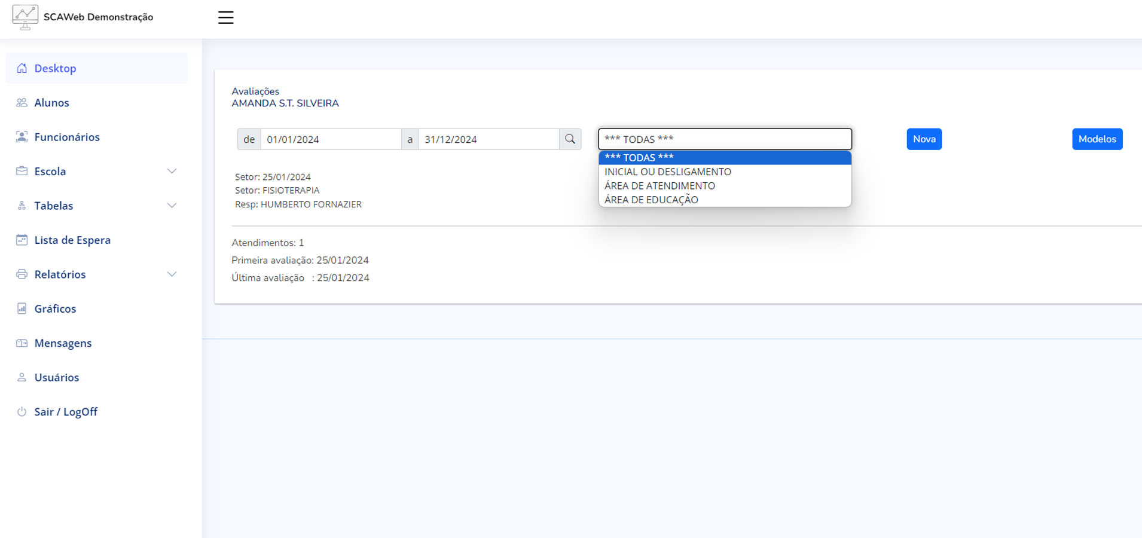Image resolution: width=1142 pixels, height=538 pixels.
Task: Pick ÁREA DE EDUCAÇÃO in dropdown
Action: pyautogui.click(x=651, y=200)
